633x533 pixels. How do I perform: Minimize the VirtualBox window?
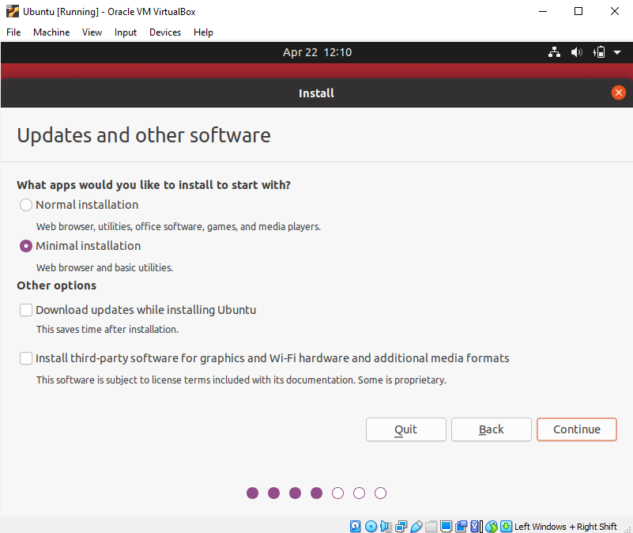(x=543, y=11)
